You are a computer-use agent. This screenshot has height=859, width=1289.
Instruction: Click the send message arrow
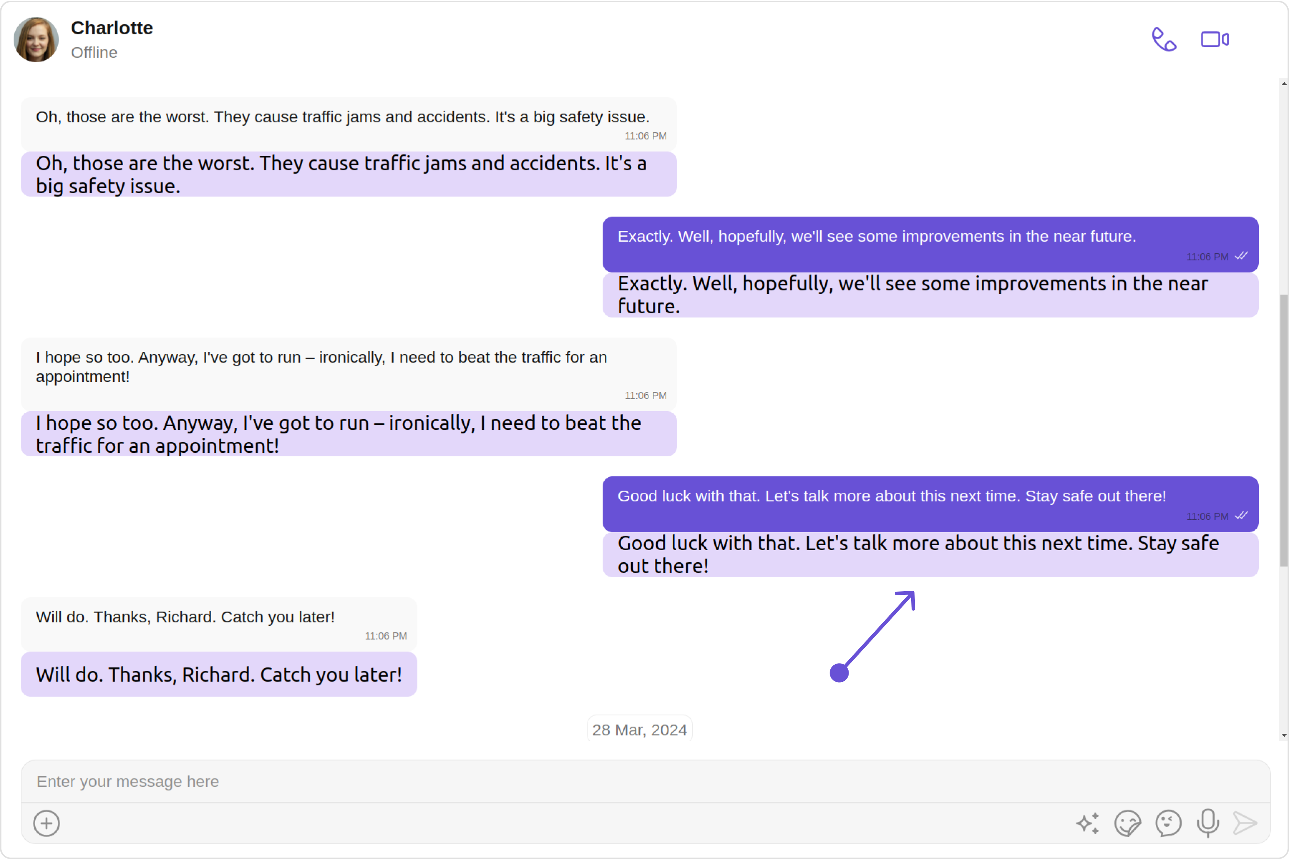(x=1245, y=823)
